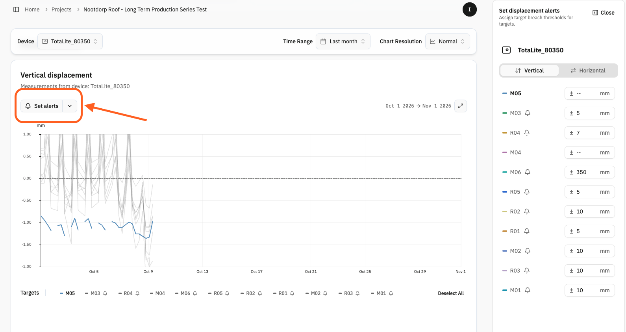626x332 pixels.
Task: Switch to the Horizontal tab
Action: pos(588,70)
